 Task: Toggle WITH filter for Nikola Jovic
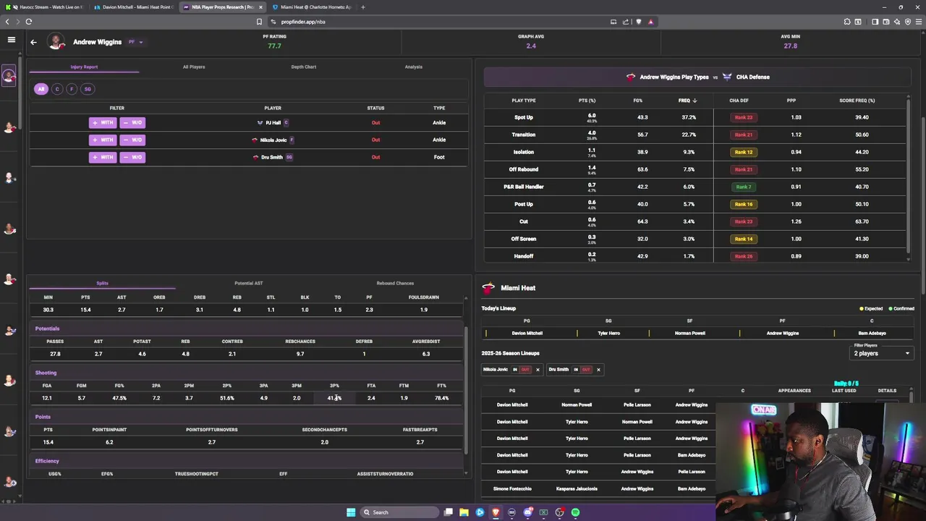click(x=103, y=140)
